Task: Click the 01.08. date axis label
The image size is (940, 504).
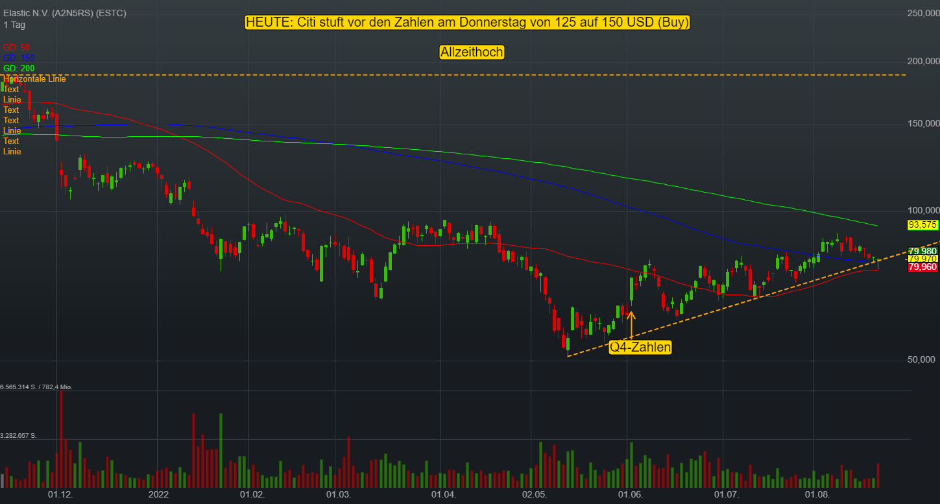Action: (x=817, y=495)
